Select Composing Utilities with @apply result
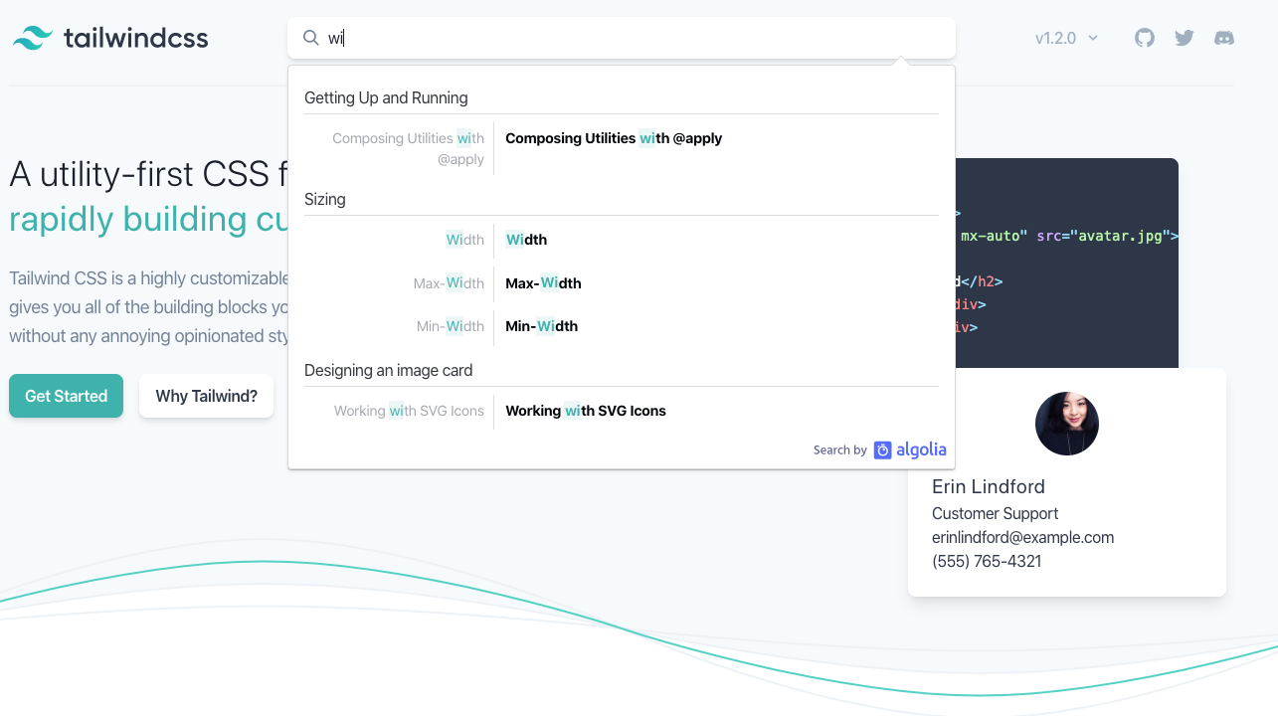 [x=622, y=148]
